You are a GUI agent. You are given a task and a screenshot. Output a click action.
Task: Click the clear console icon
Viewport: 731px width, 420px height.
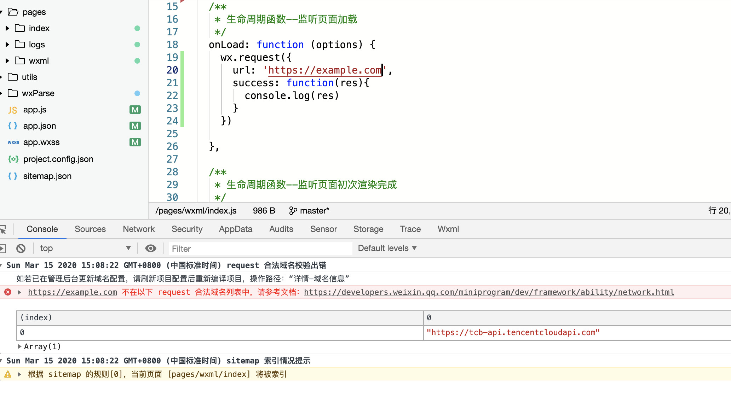(x=21, y=249)
